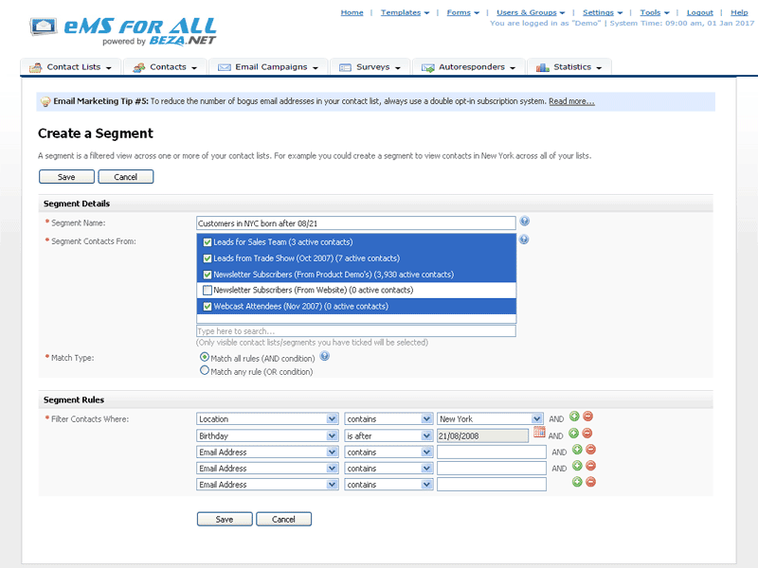Select Match any rule (OR condition)
Viewport: 758px width, 568px height.
[205, 370]
